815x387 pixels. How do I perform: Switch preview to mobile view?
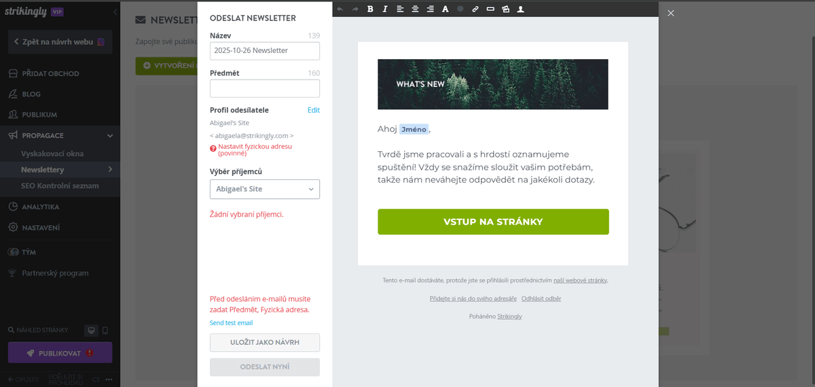105,331
